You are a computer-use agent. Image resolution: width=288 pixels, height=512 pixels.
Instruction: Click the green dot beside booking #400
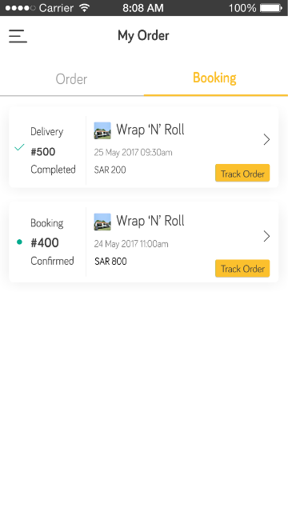tap(19, 242)
